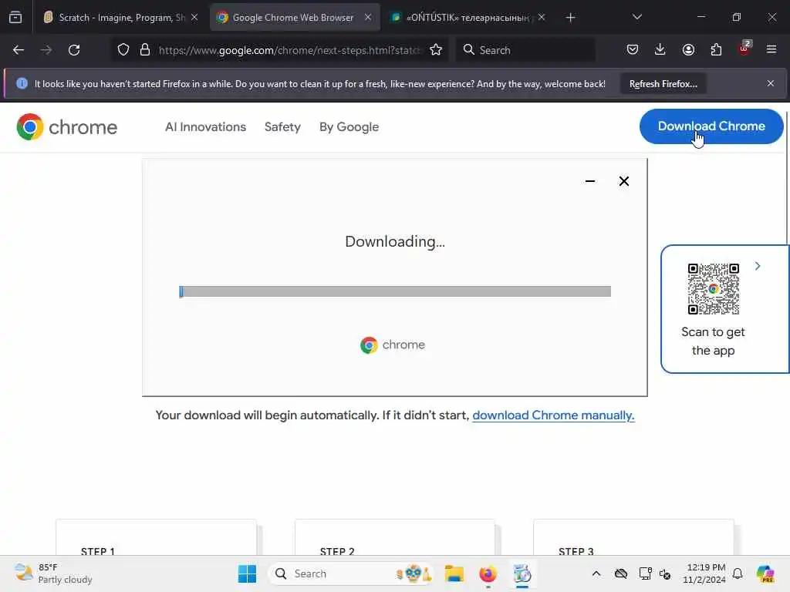Reload the current page
Image resolution: width=790 pixels, height=592 pixels.
click(x=74, y=50)
